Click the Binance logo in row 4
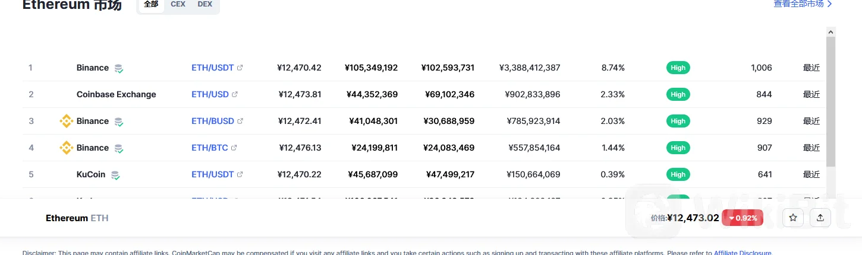 66,148
